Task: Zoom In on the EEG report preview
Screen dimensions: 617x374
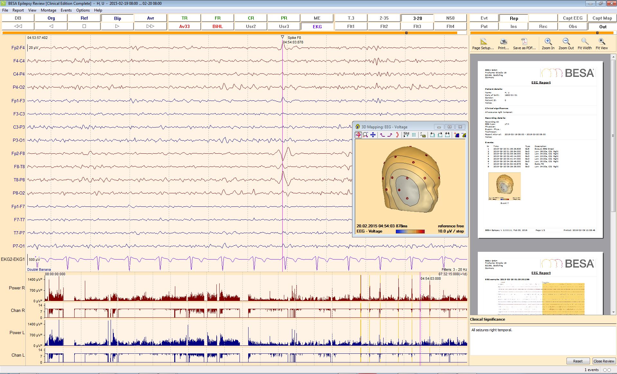Action: point(548,43)
